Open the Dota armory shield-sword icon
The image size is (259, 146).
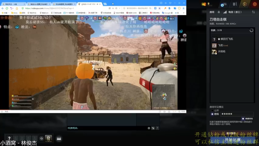(x=235, y=4)
